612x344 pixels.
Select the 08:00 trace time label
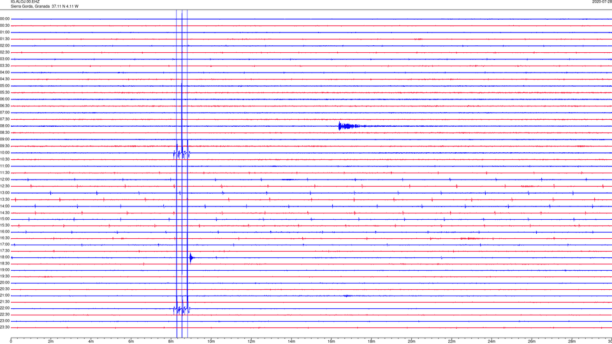tap(5, 125)
